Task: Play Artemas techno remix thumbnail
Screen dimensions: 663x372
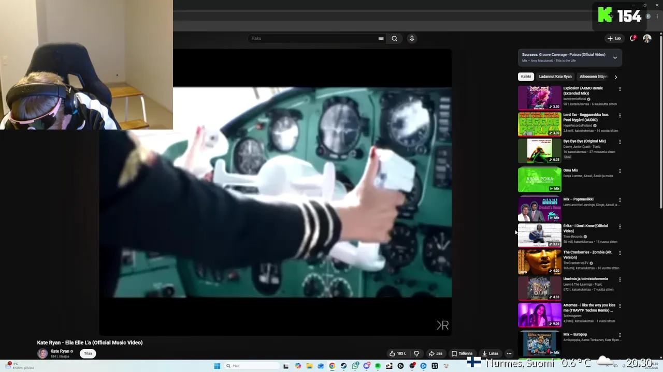Action: (x=539, y=315)
